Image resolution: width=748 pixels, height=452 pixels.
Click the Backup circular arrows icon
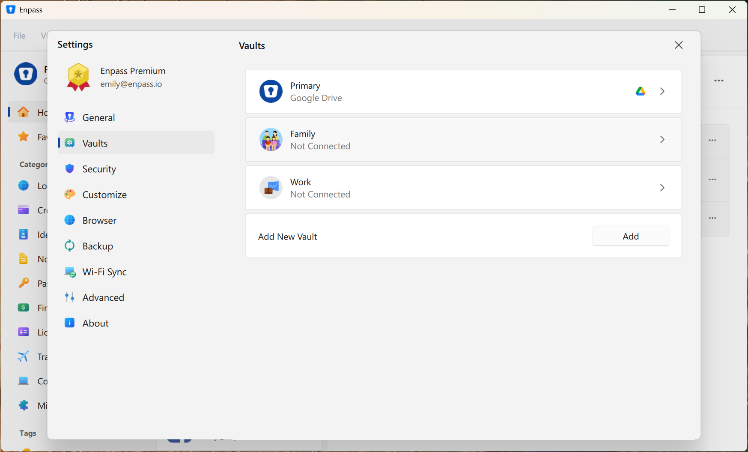69,246
